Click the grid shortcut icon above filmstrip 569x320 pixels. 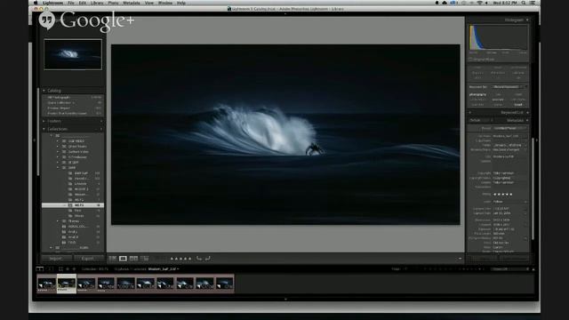[60, 268]
